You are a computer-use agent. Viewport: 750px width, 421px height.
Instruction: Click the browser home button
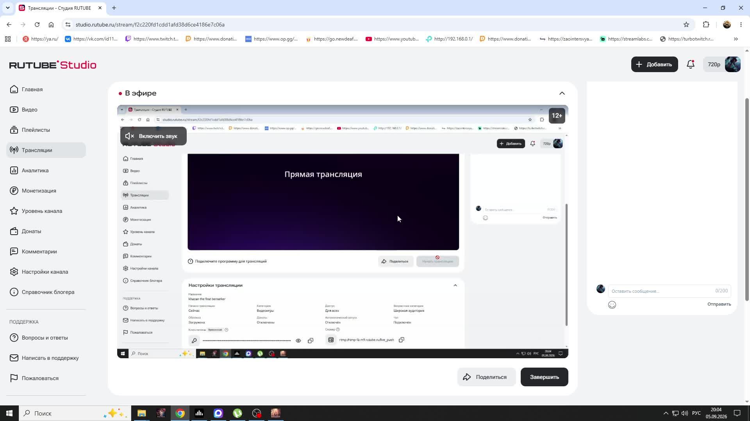51,25
